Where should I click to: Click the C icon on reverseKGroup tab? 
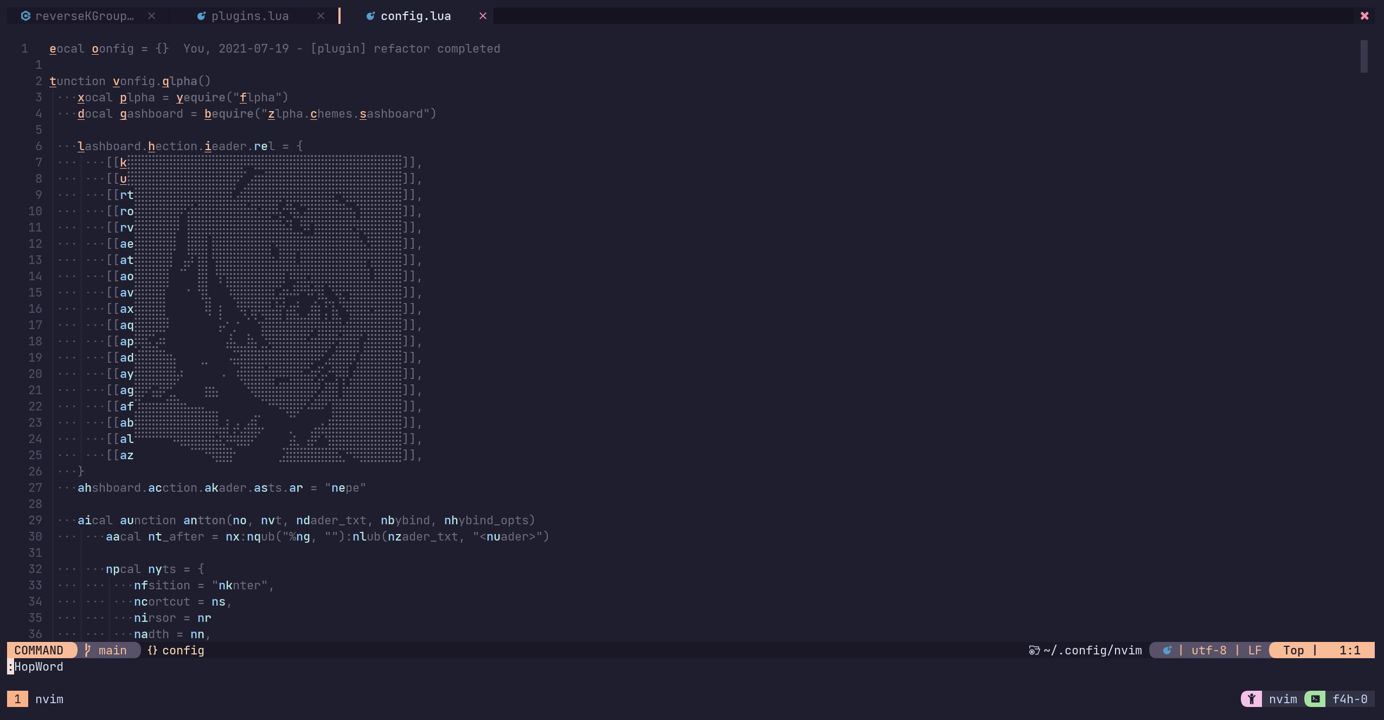25,16
